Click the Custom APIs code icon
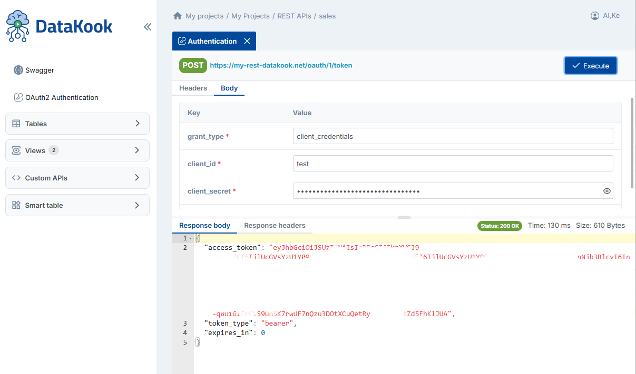 (16, 178)
